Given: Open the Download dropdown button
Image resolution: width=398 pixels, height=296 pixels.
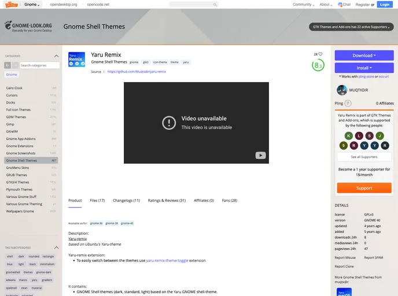Looking at the screenshot, I should (364, 55).
